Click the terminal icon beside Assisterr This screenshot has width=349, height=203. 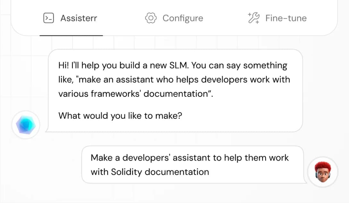49,18
